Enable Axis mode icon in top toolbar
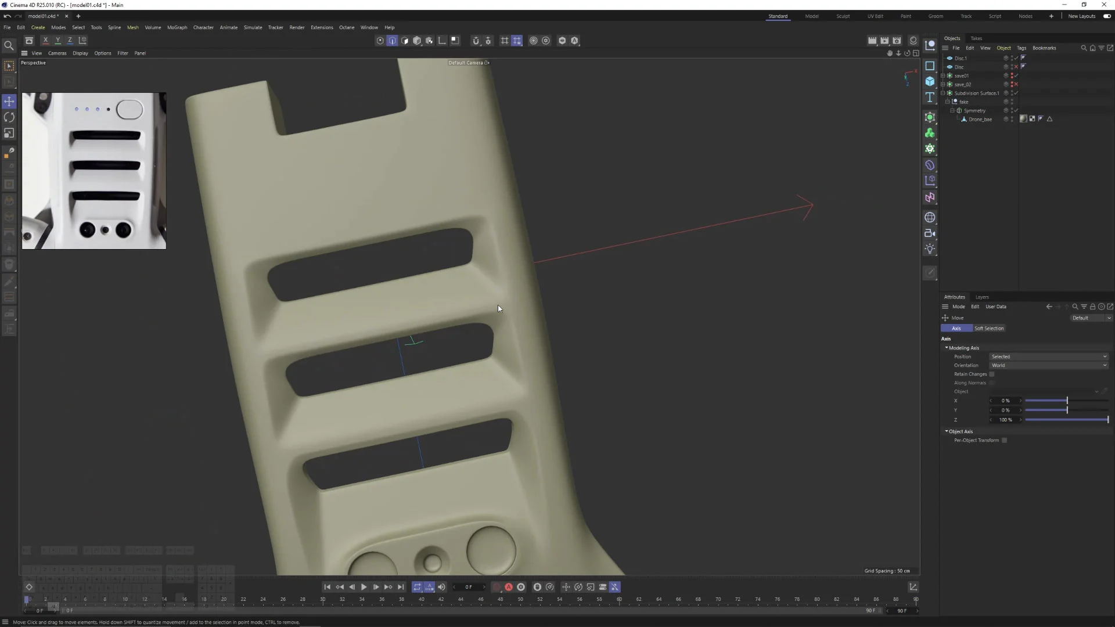 pos(442,41)
